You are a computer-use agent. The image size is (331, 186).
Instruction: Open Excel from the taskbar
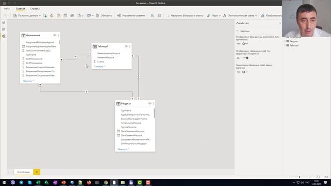[x=38, y=182]
